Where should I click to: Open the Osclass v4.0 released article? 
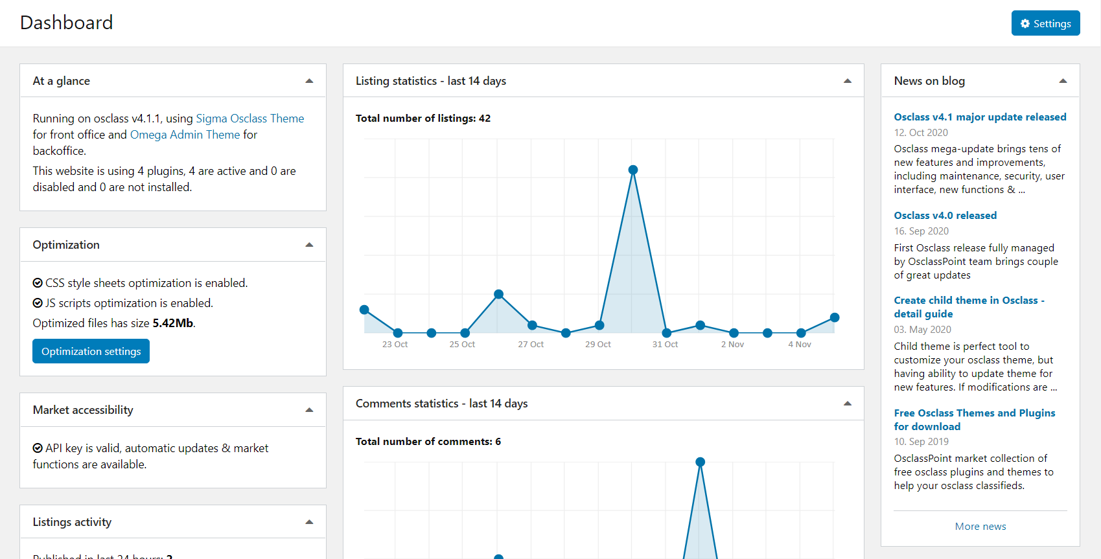coord(945,216)
